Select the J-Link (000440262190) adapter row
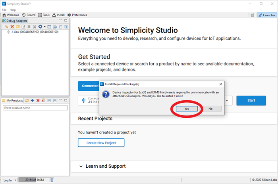278x184 pixels. [x=35, y=32]
